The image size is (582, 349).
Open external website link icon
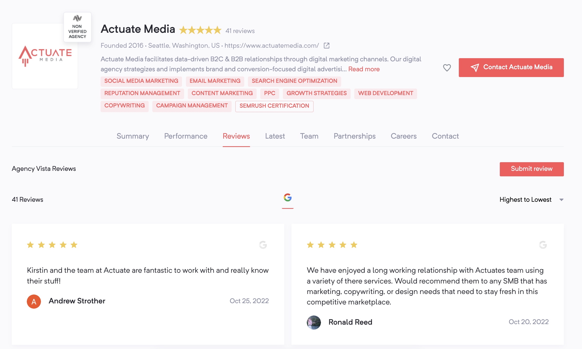click(x=326, y=46)
